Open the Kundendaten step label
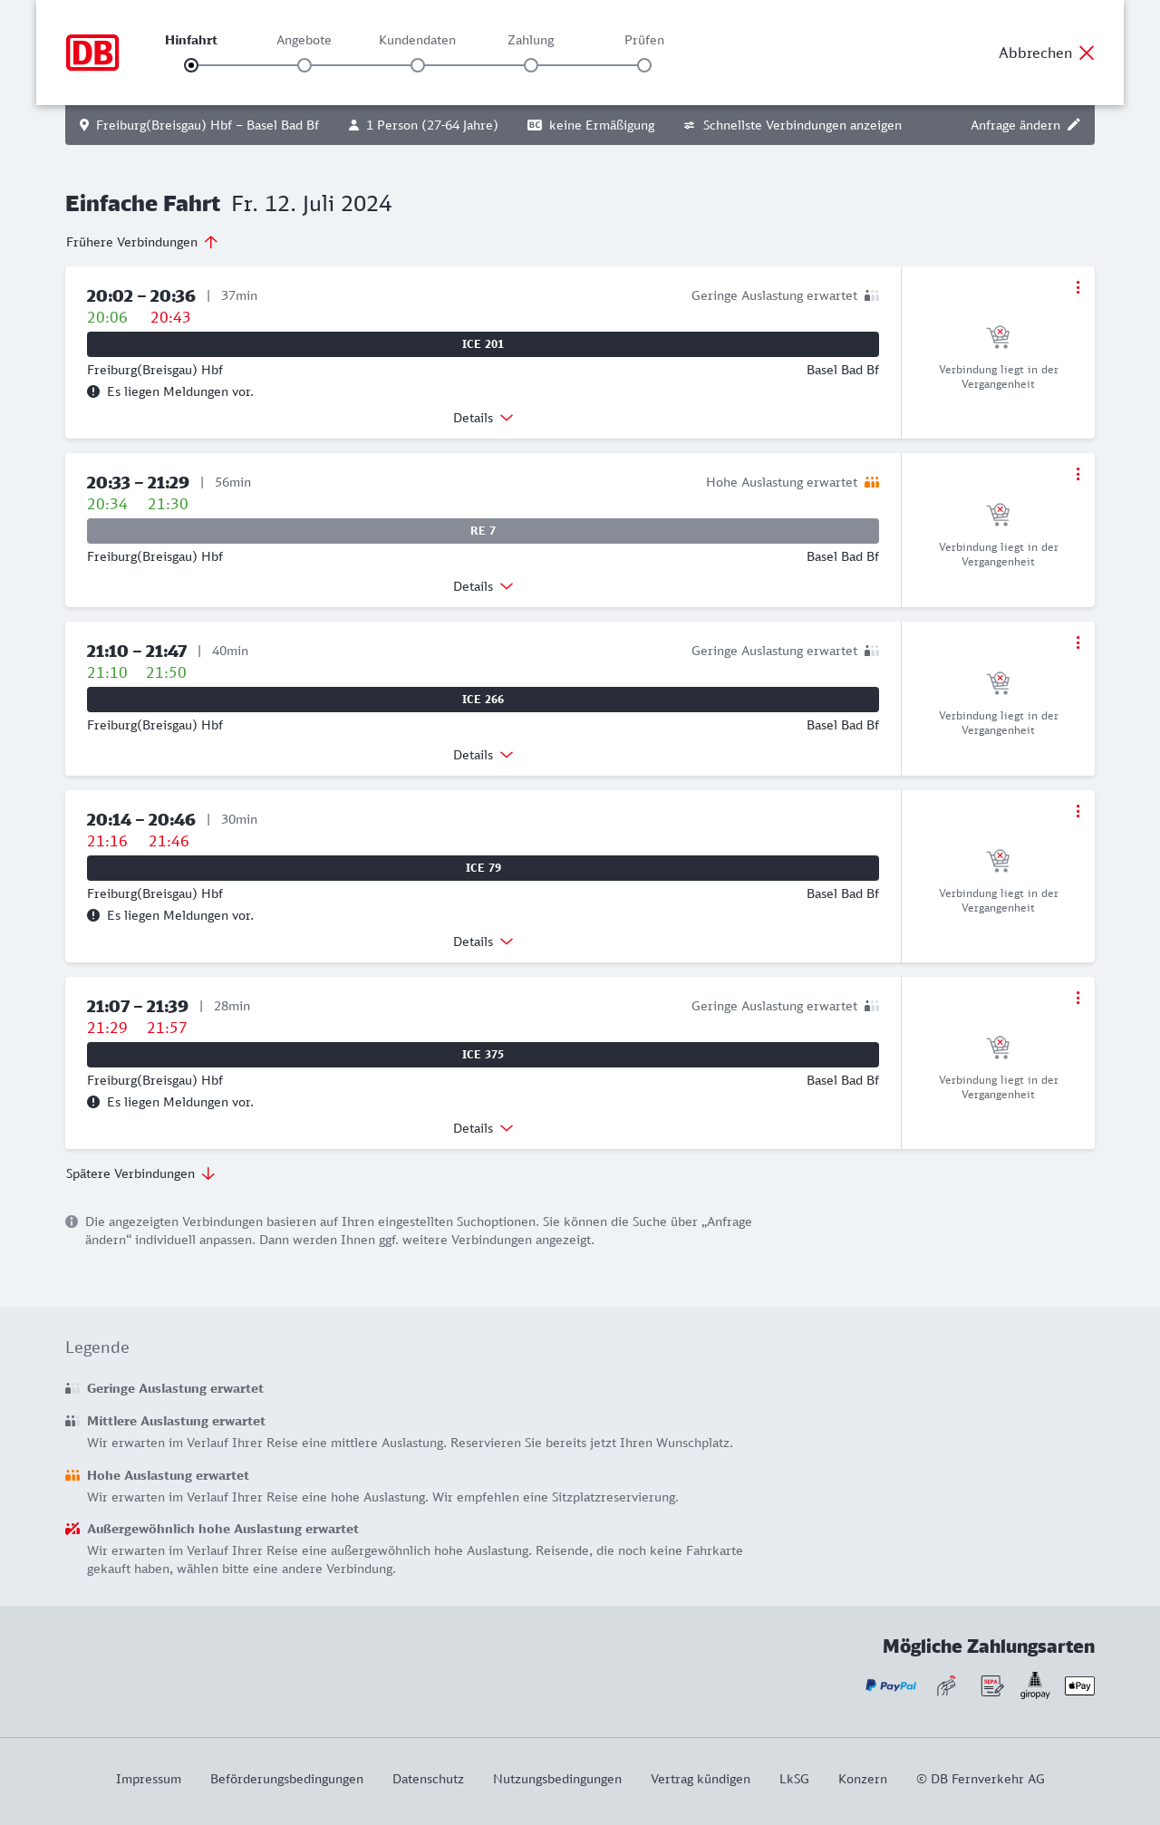The height and width of the screenshot is (1825, 1160). click(417, 40)
